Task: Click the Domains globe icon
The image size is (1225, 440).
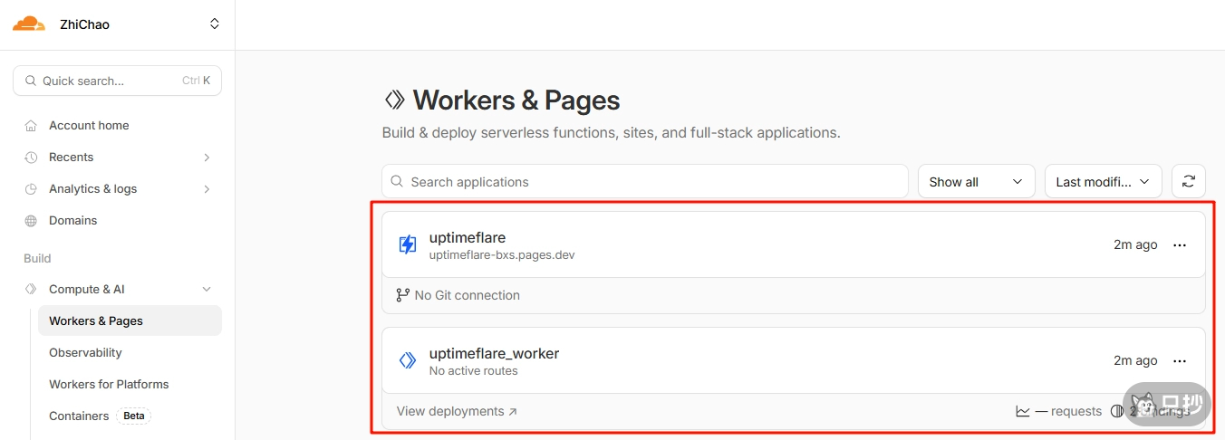Action: tap(31, 221)
